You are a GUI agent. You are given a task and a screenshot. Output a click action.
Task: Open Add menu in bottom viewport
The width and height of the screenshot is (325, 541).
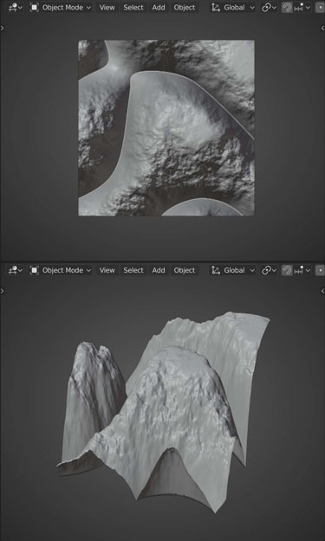tap(159, 270)
